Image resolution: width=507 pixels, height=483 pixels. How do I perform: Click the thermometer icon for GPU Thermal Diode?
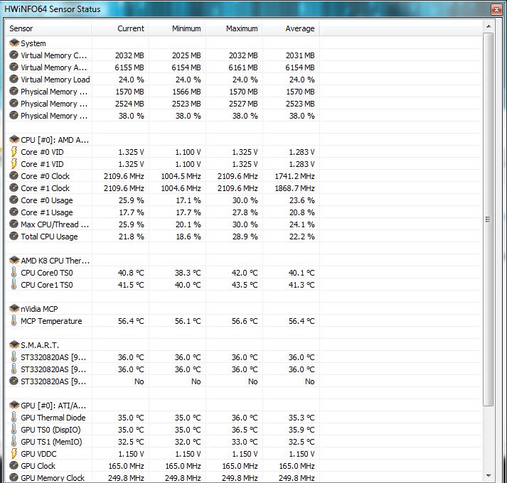tap(14, 417)
